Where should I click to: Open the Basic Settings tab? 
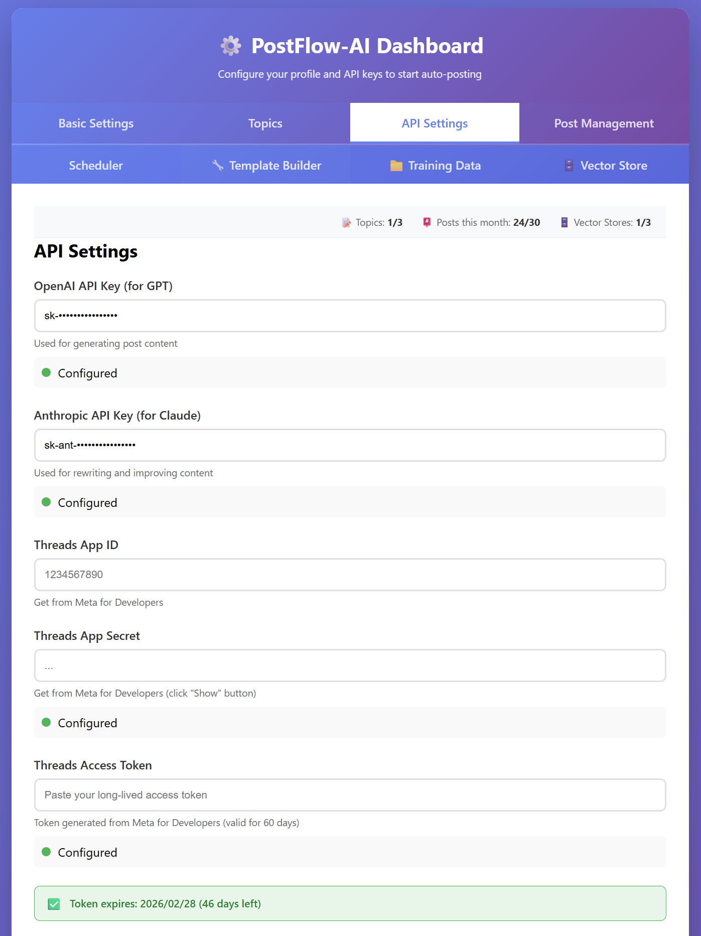pyautogui.click(x=96, y=123)
